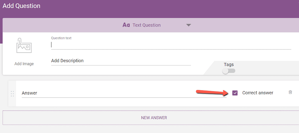Screen dimensions: 299x133
Task: Click the Add Question page heading
Action: click(x=22, y=6)
